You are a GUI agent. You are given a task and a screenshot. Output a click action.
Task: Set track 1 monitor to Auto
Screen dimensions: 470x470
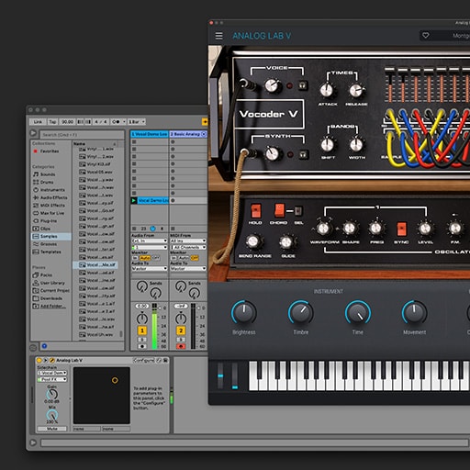(x=145, y=258)
